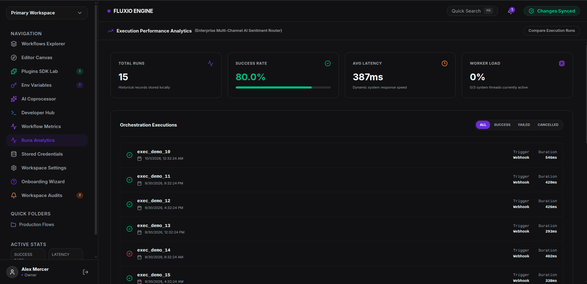This screenshot has height=284, width=587.
Task: Click the Plugins SDK Lab puzzle icon
Action: [14, 71]
